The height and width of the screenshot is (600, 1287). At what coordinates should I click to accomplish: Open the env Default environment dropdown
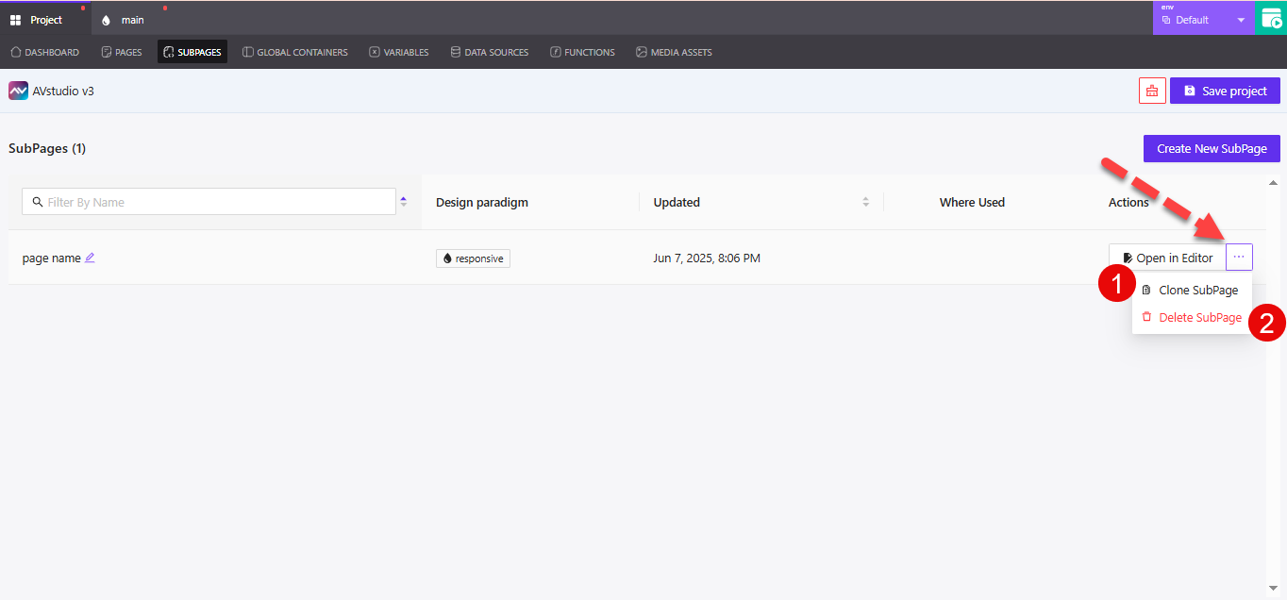tap(1204, 17)
